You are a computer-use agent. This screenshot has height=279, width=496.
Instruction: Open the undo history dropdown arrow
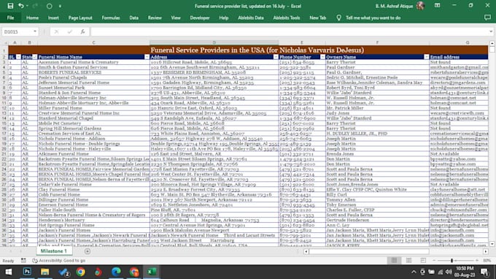(27, 6)
